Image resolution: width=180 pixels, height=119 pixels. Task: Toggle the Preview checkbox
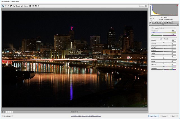(139, 6)
